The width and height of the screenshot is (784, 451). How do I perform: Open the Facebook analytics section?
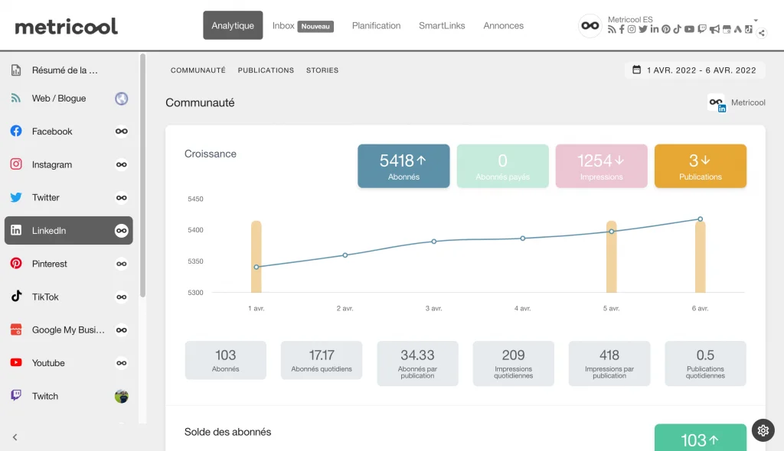[x=68, y=131]
